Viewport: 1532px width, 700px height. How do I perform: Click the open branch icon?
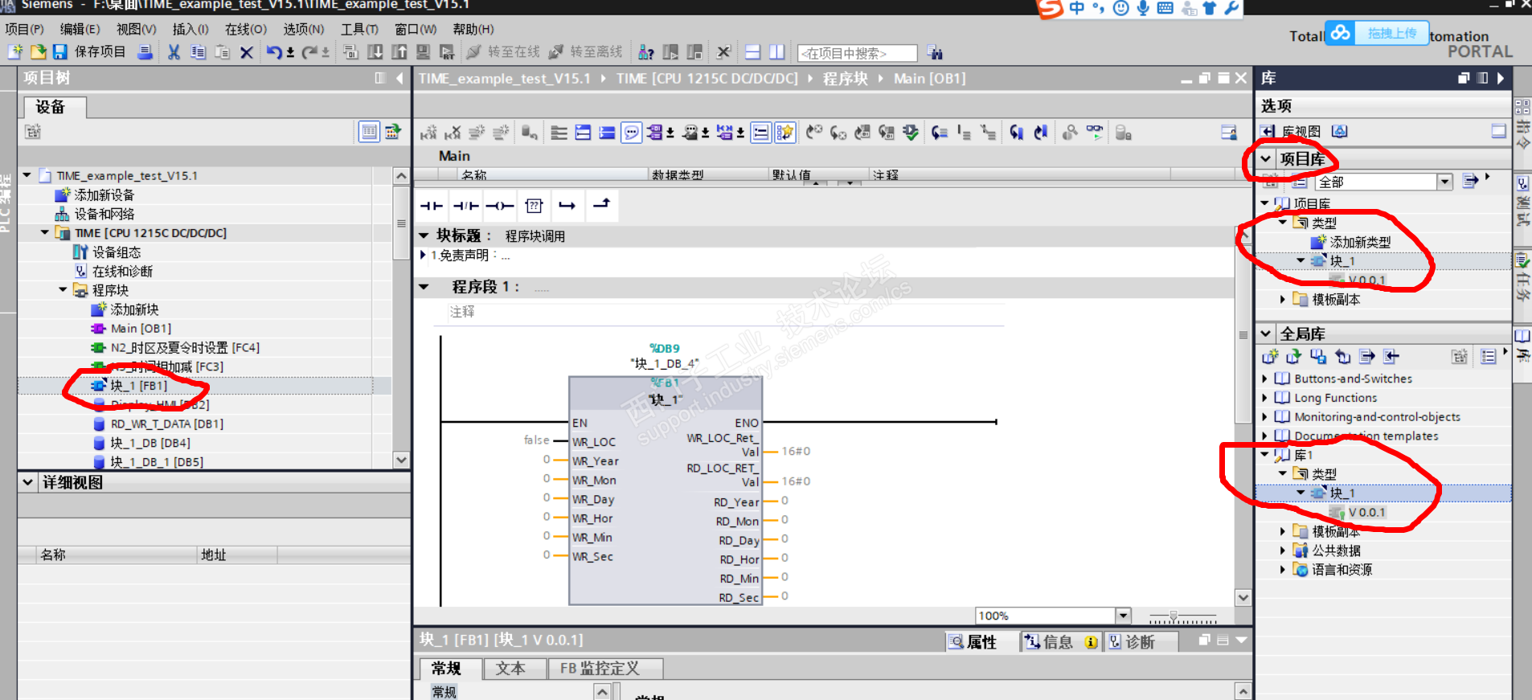pos(567,206)
